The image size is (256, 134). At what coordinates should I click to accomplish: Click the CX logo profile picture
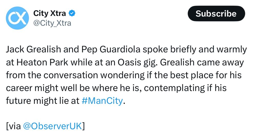pyautogui.click(x=17, y=18)
